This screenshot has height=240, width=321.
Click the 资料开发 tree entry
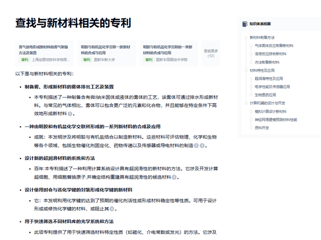[x=261, y=128]
